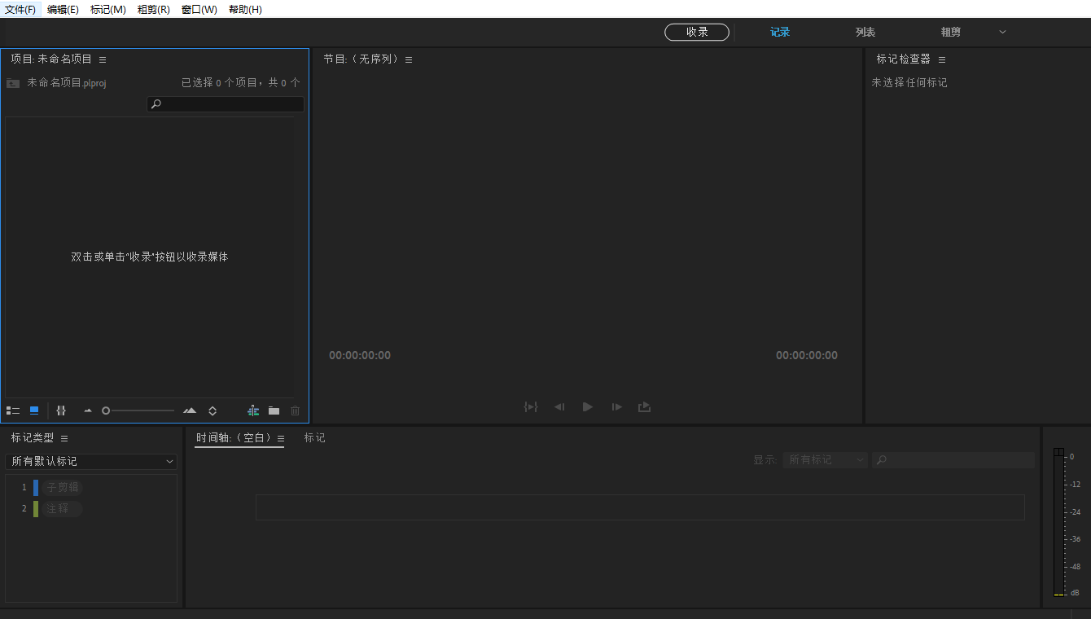The image size is (1091, 619).
Task: Step forward one frame in monitor
Action: pos(617,406)
